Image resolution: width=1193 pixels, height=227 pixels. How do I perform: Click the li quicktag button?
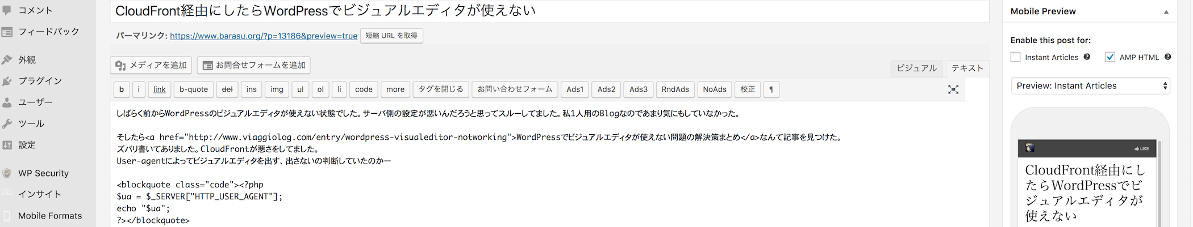(339, 89)
